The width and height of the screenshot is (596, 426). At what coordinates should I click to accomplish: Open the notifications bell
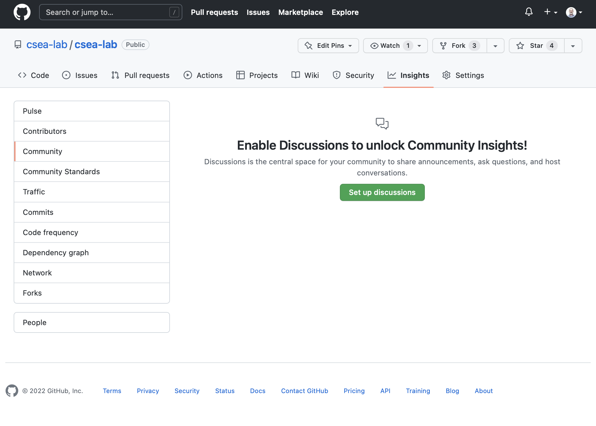coord(529,12)
